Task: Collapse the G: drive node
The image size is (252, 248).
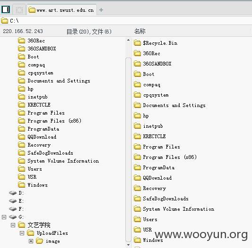Action: [4, 217]
